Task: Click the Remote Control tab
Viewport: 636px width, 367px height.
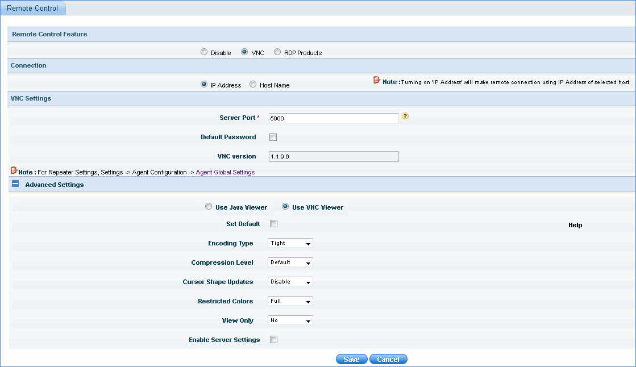Action: 32,9
